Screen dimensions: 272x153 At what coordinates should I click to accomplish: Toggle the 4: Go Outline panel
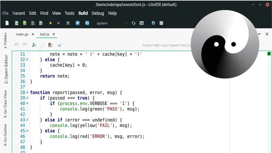click(x=5, y=135)
